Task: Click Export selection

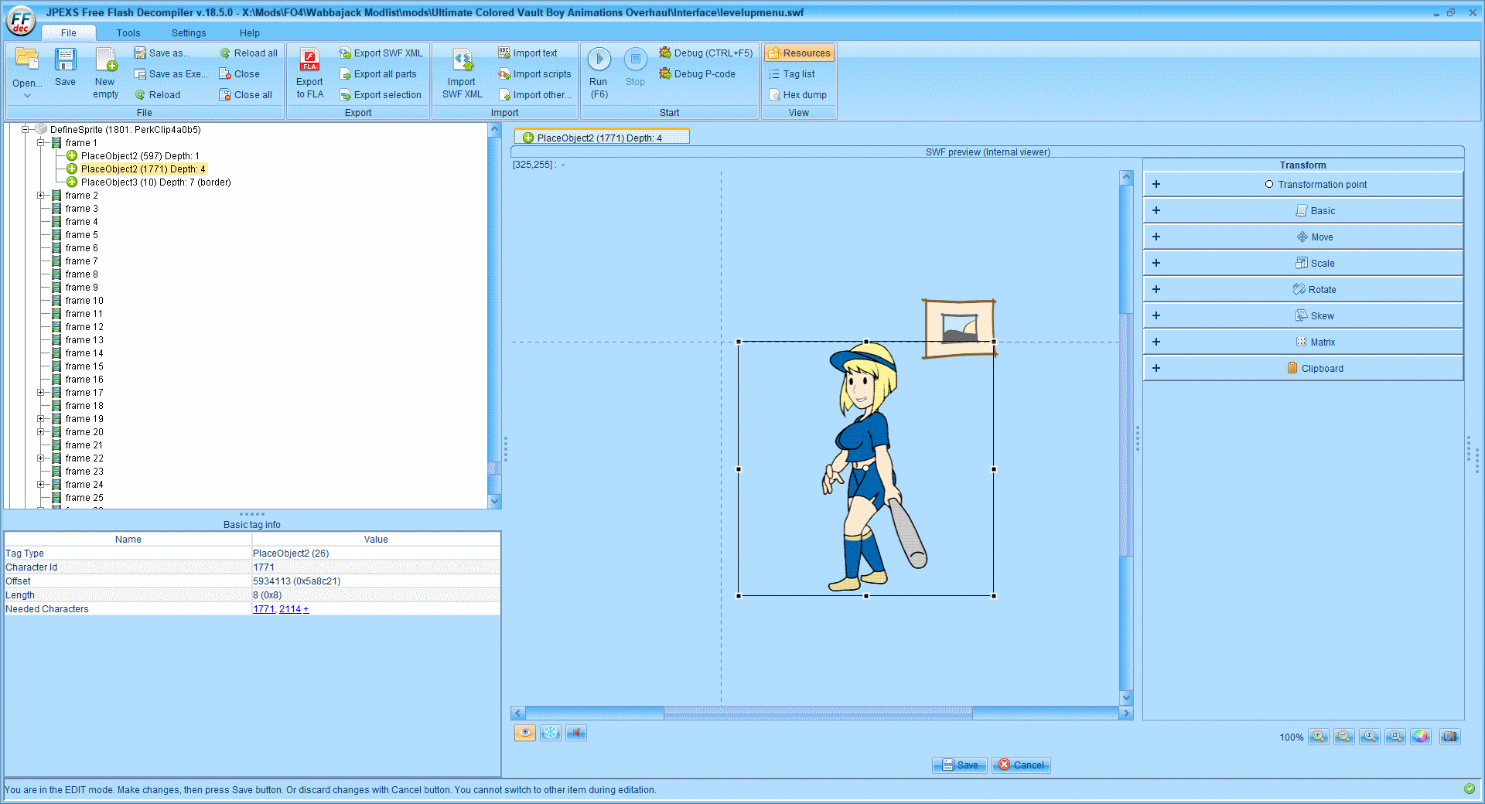Action: click(381, 95)
